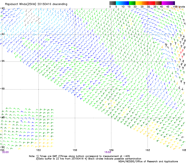The width and height of the screenshot is (186, 163).
Task: Select the '5' legend scale value
Action: coord(116,7)
